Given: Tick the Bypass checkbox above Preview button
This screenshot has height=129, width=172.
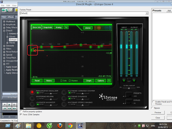Looking at the screenshot, I should point(152,108).
